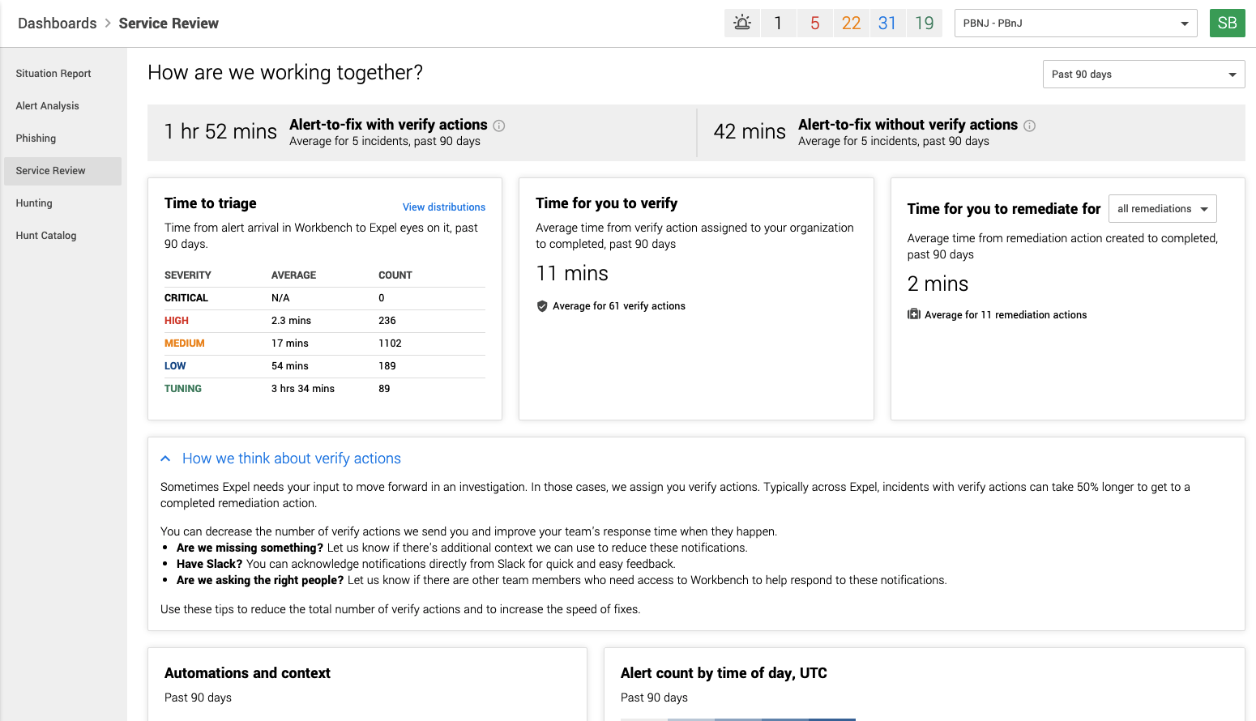Click the LOW severity row label
Image resolution: width=1256 pixels, height=721 pixels.
point(175,366)
